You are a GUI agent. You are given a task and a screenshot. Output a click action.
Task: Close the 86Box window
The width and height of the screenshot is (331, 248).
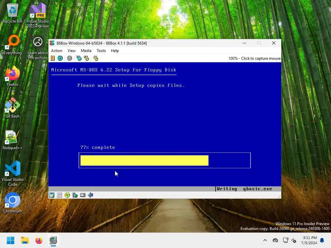click(x=274, y=43)
